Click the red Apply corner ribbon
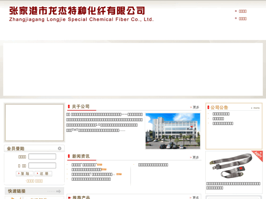The width and height of the screenshot is (266, 199). [258, 155]
